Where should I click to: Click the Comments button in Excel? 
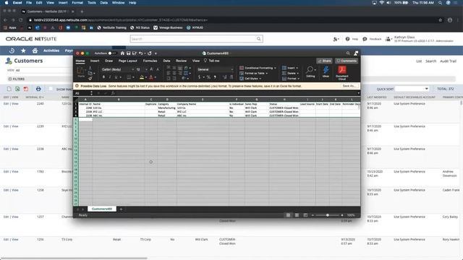[347, 61]
